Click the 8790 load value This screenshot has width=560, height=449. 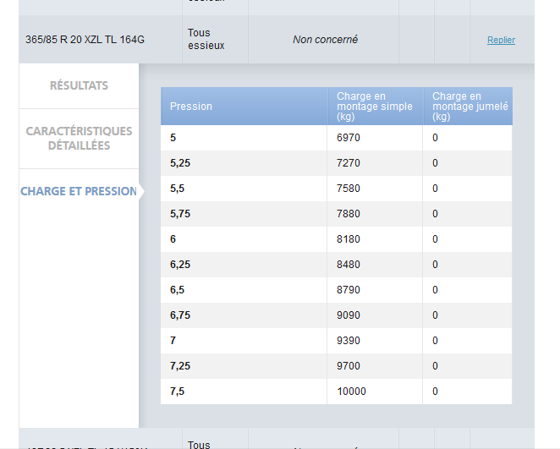tap(348, 290)
